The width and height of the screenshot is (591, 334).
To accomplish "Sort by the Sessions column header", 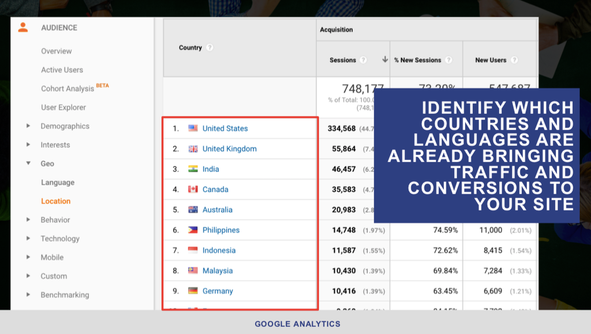I will click(343, 60).
